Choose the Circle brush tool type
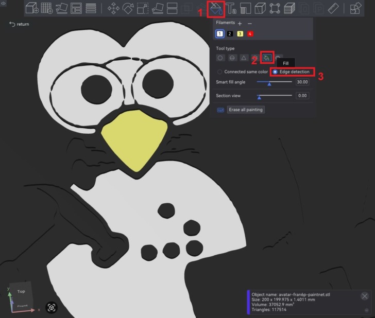375x318 pixels. [220, 58]
